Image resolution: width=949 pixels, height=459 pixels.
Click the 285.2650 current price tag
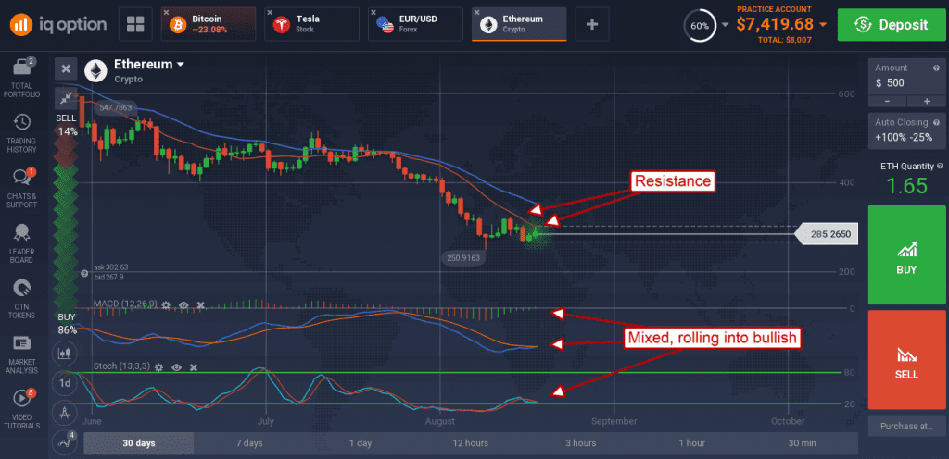tap(827, 234)
